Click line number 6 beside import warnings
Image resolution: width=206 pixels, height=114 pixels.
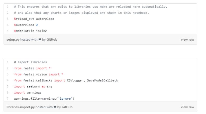[8, 92]
